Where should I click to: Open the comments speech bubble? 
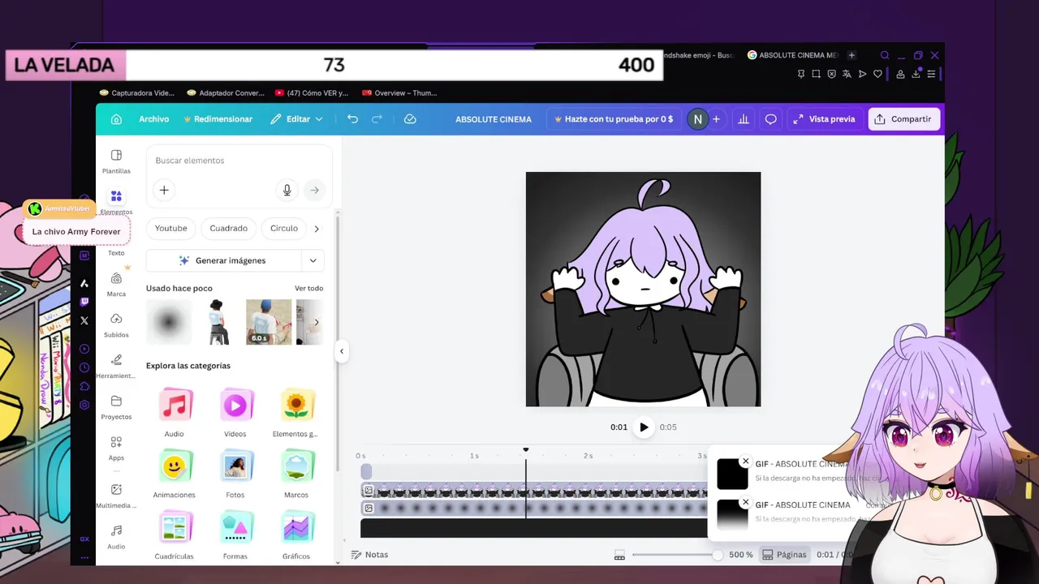click(x=771, y=119)
